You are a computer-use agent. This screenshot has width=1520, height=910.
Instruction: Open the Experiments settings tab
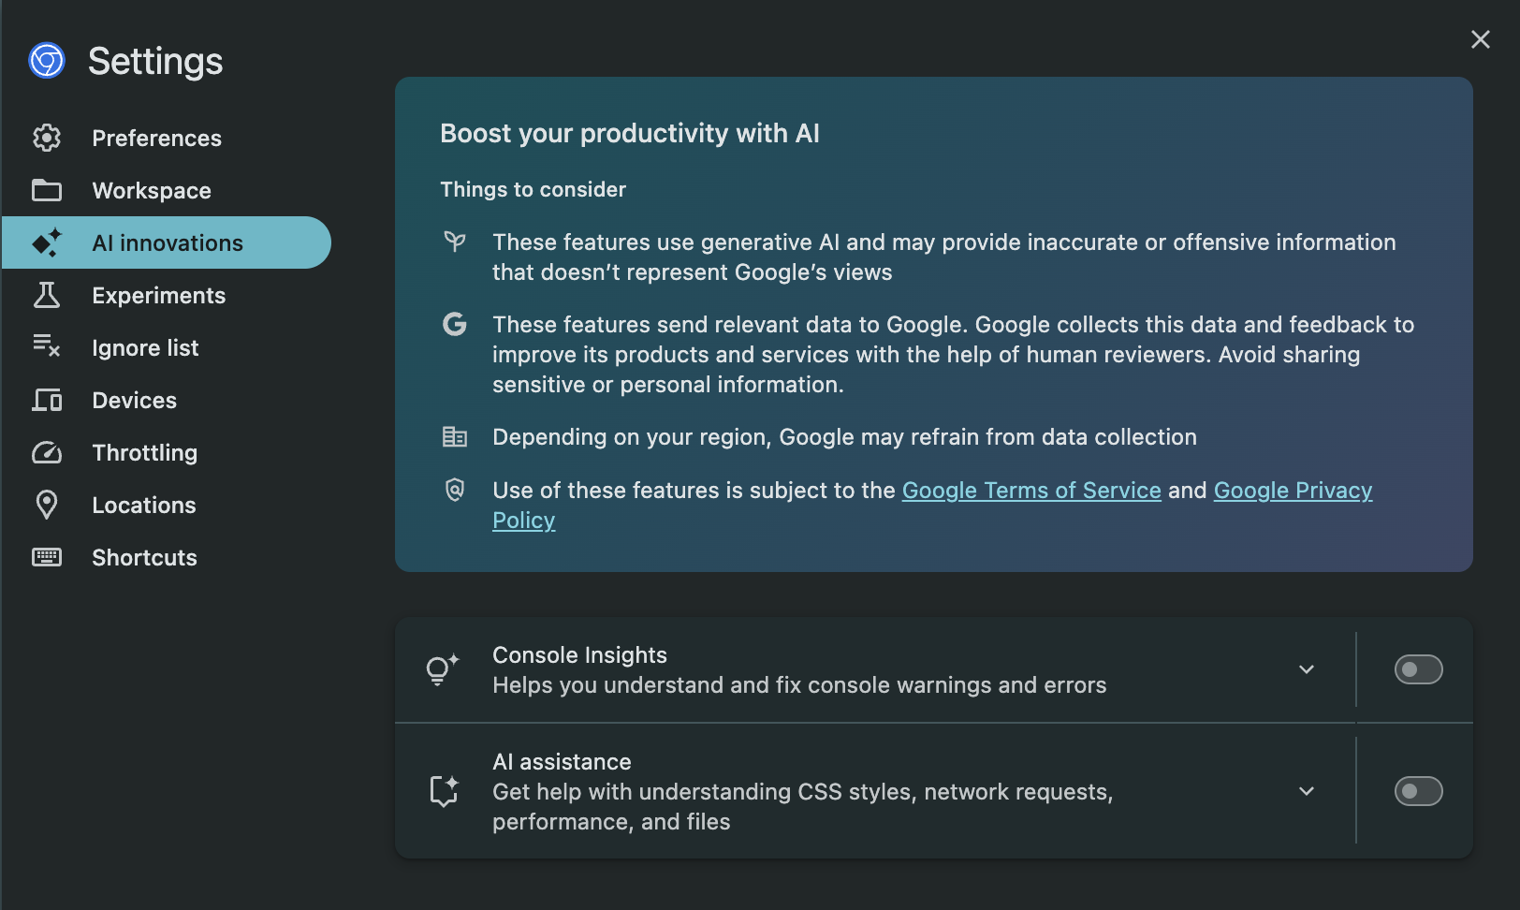(x=159, y=295)
